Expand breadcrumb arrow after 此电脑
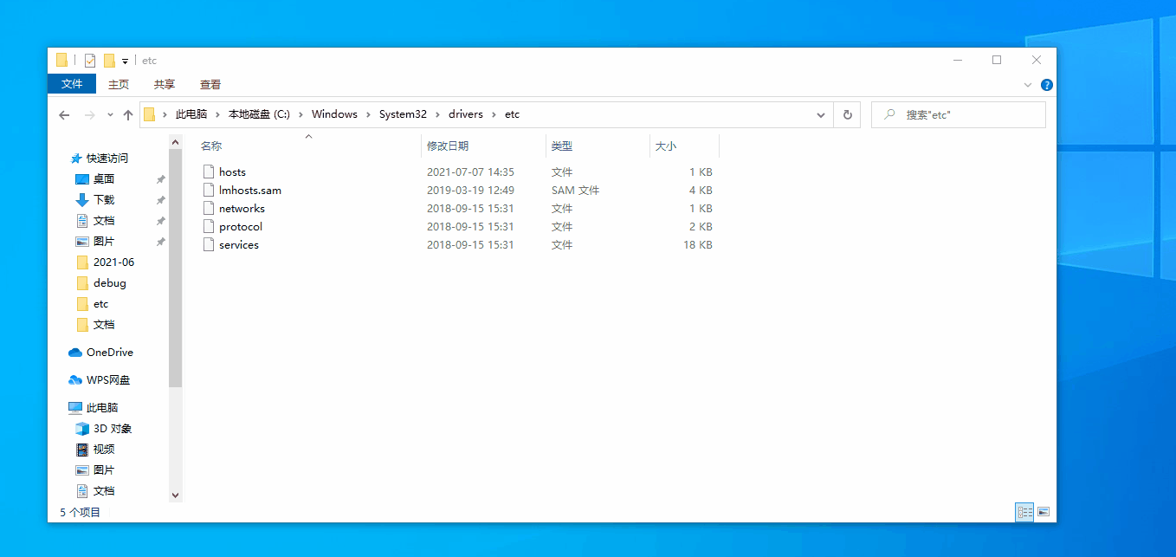This screenshot has height=557, width=1176. tap(217, 114)
